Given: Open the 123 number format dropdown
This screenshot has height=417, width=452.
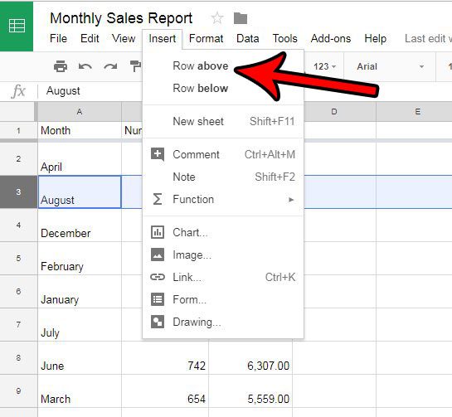Looking at the screenshot, I should pyautogui.click(x=324, y=67).
